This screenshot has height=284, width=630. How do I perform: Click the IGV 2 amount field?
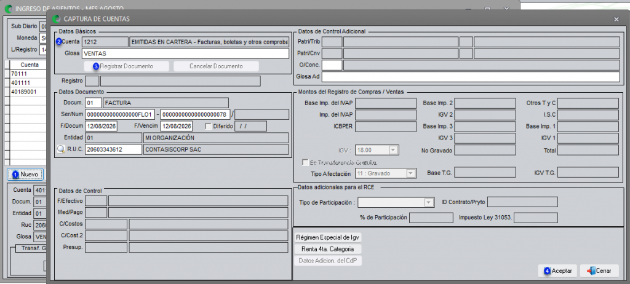(x=485, y=115)
